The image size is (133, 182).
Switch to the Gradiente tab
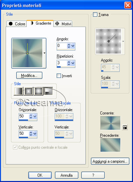pos(40,23)
